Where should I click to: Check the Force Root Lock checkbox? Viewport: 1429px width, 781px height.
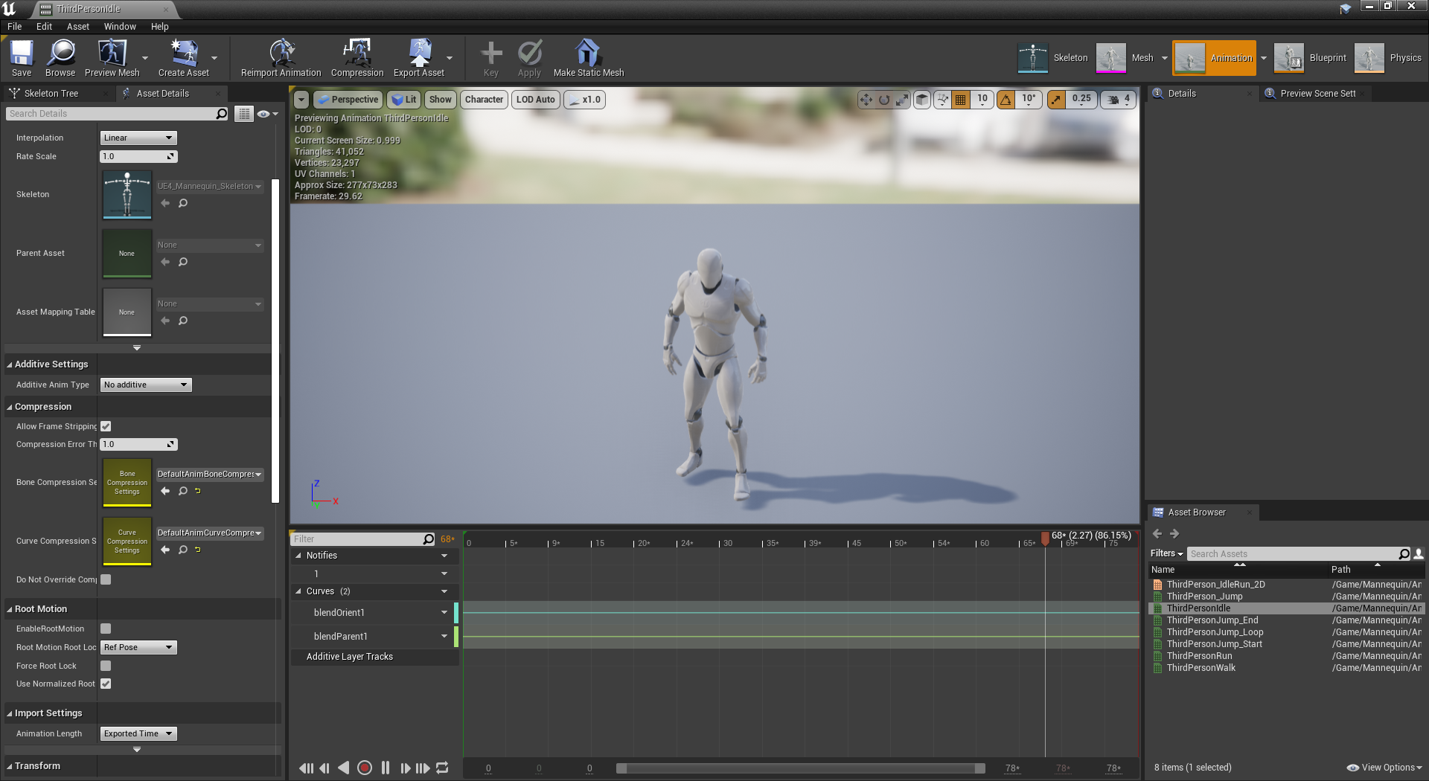[106, 666]
